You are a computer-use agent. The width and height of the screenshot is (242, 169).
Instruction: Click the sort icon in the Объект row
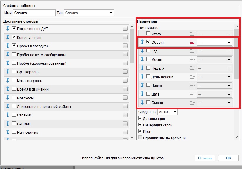pyautogui.click(x=192, y=42)
